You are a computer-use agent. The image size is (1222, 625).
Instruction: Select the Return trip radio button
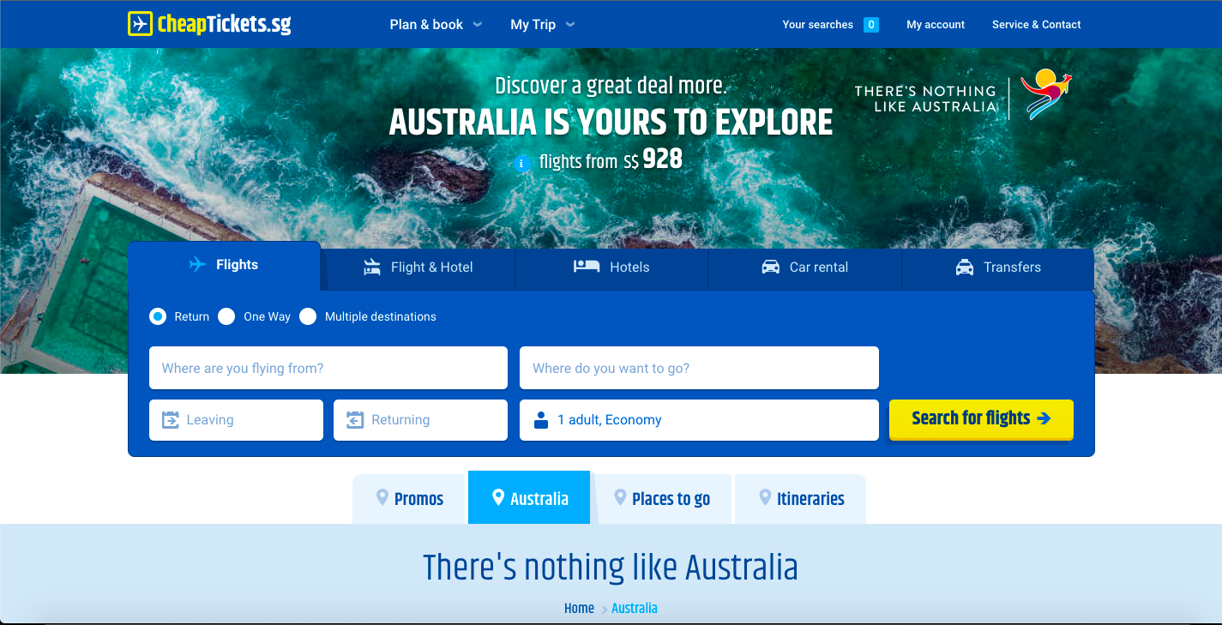coord(158,316)
